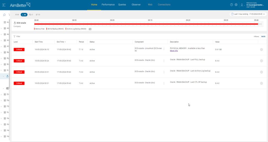This screenshot has height=142, width=268.
Task: Click the AimBetter logo
Action: click(20, 5)
